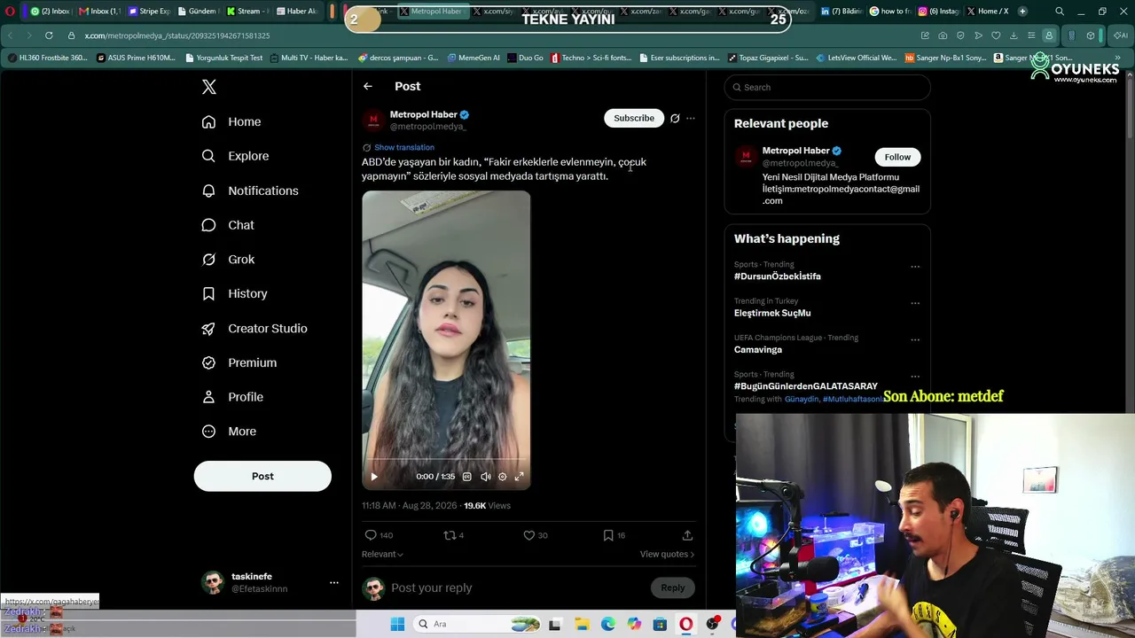
Task: Open the Duo Go bookmark
Action: point(524,58)
